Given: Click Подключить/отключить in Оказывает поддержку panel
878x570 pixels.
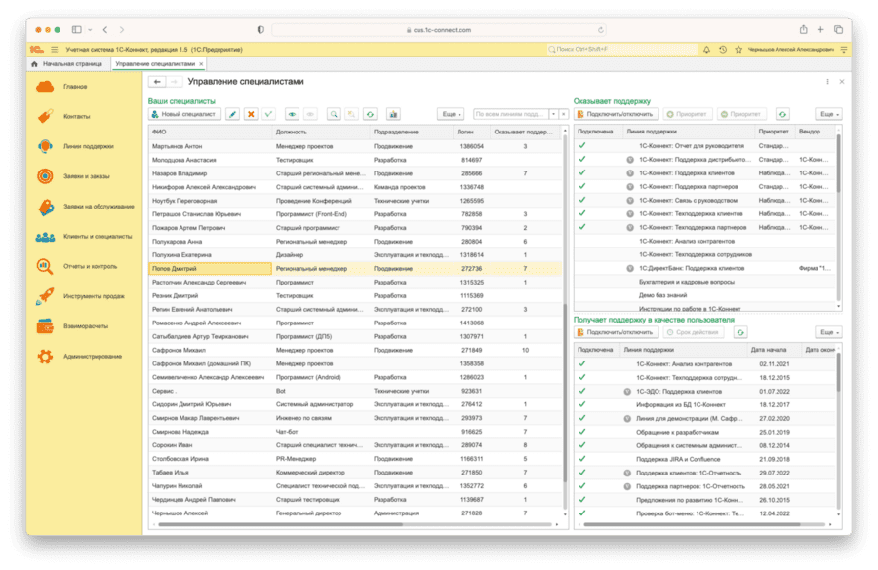Looking at the screenshot, I should point(616,114).
